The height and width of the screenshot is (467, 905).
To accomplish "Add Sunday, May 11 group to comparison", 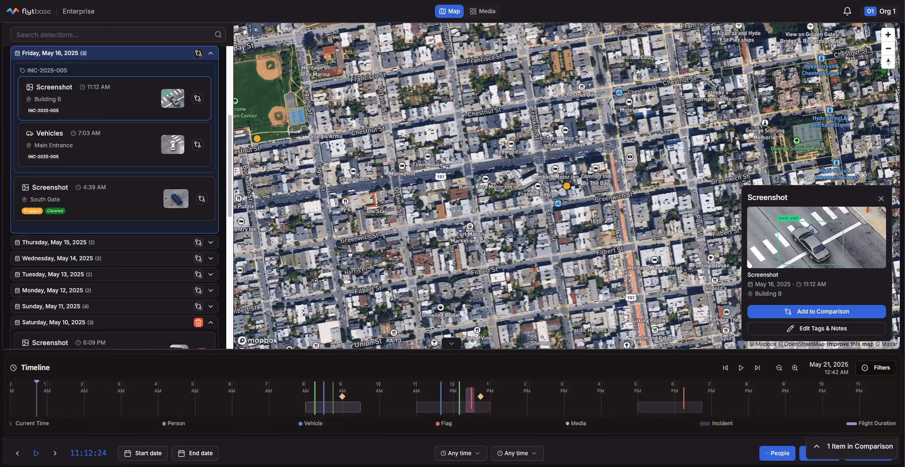I will pos(198,307).
